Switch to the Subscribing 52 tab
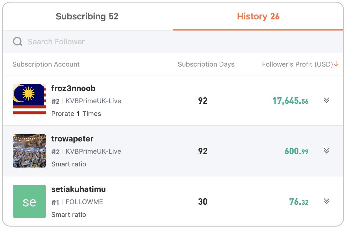The height and width of the screenshot is (228, 346). coord(87,16)
